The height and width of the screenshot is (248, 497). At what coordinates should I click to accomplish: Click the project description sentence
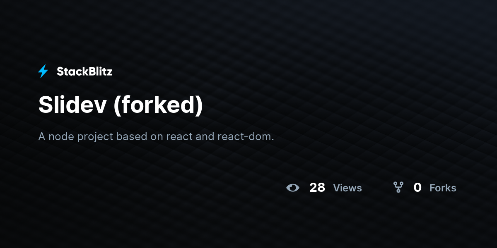[156, 136]
